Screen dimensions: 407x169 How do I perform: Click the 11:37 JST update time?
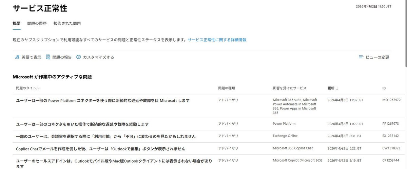(345, 100)
